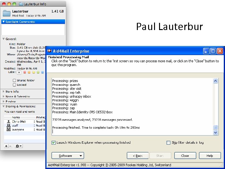This screenshot has width=225, height=169.
Task: Click the Back button
Action: 137,156
